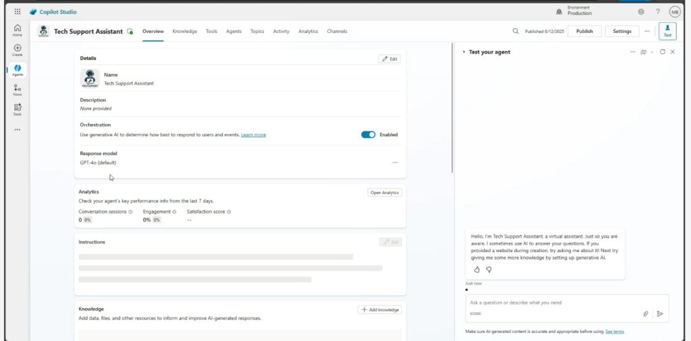Give the greeting message a thumbs up
Image resolution: width=691 pixels, height=341 pixels.
click(x=477, y=270)
